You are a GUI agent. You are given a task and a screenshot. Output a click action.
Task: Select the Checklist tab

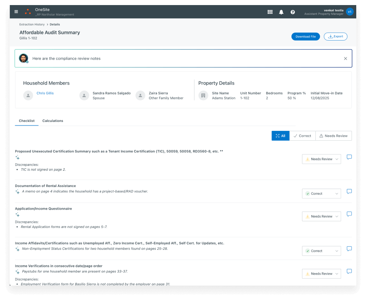tap(27, 121)
